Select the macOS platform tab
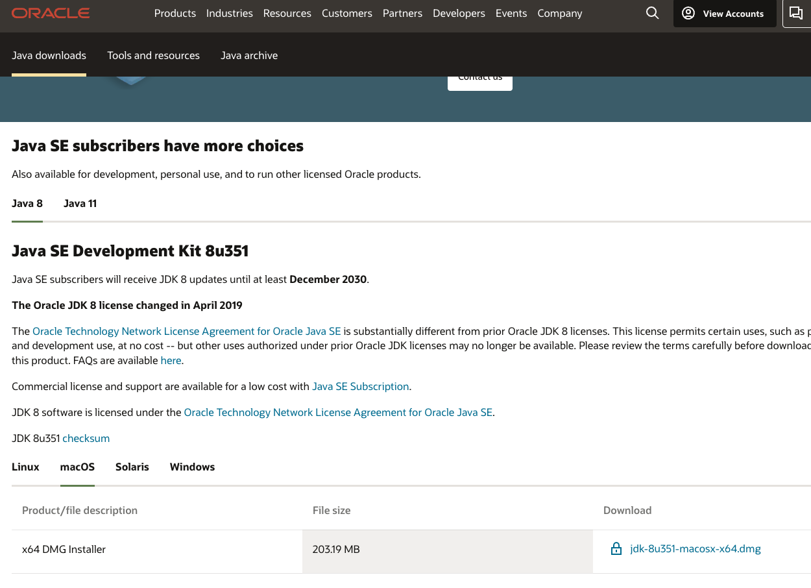This screenshot has height=588, width=811. click(x=77, y=467)
